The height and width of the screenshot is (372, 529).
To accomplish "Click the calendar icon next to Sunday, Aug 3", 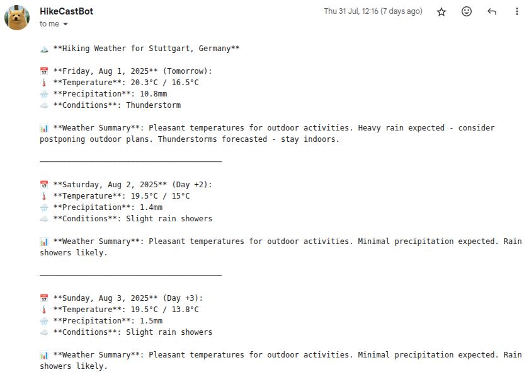I will [x=44, y=298].
